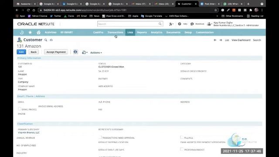
Task: Open the List link
Action: coord(227,40)
